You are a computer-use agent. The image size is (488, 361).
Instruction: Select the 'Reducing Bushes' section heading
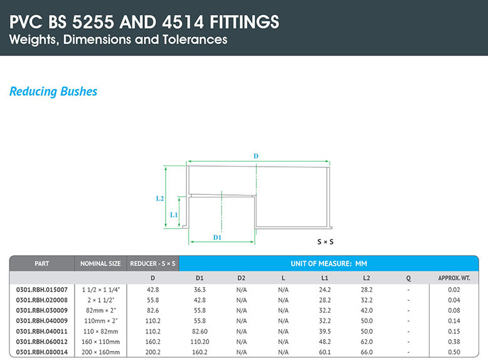pos(53,92)
